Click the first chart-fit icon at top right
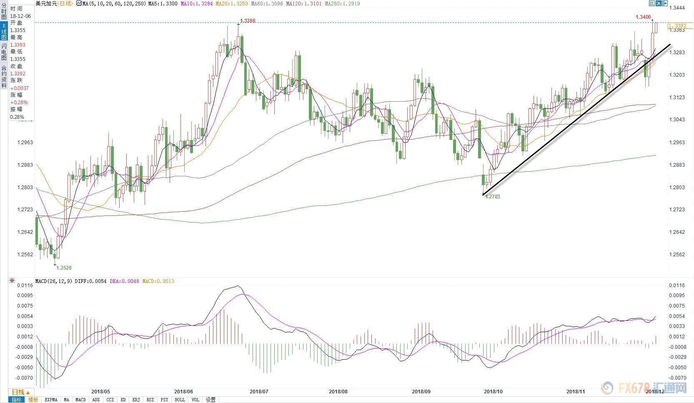The width and height of the screenshot is (694, 403). 651,3
